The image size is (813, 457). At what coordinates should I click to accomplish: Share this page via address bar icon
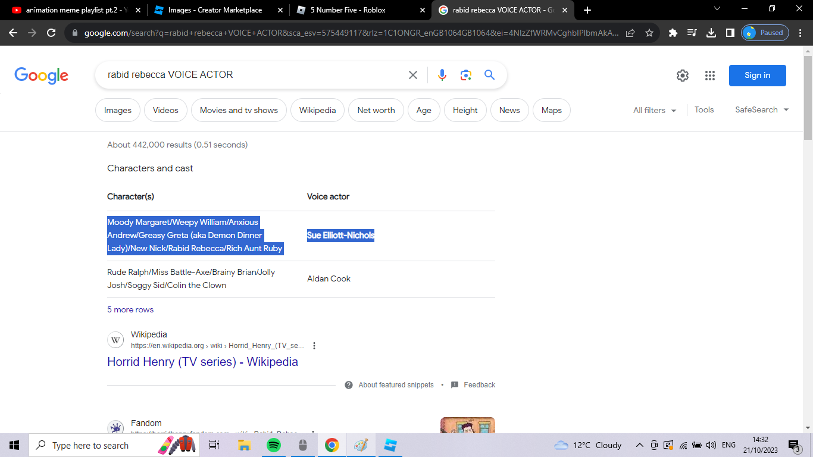(x=630, y=33)
